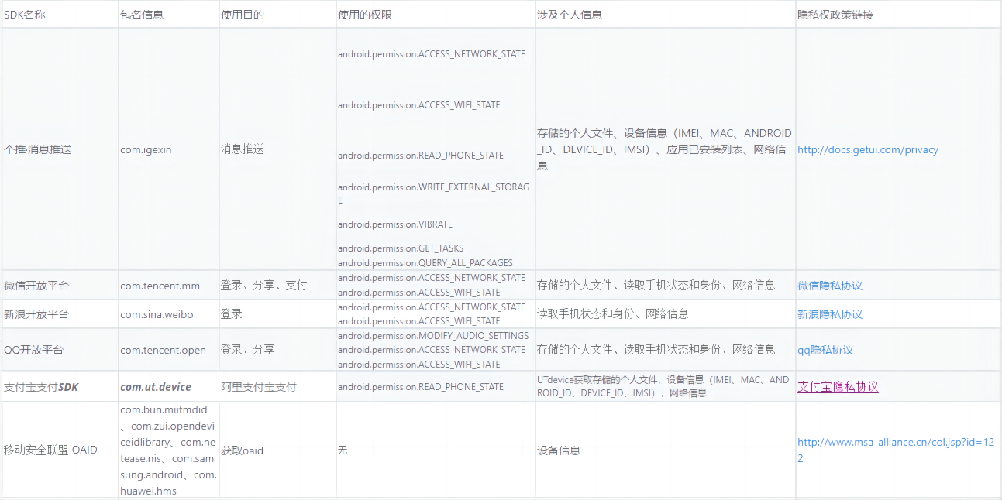Follow the 新浪隐私协议 link
Screen dimensions: 1002x500
click(x=830, y=314)
